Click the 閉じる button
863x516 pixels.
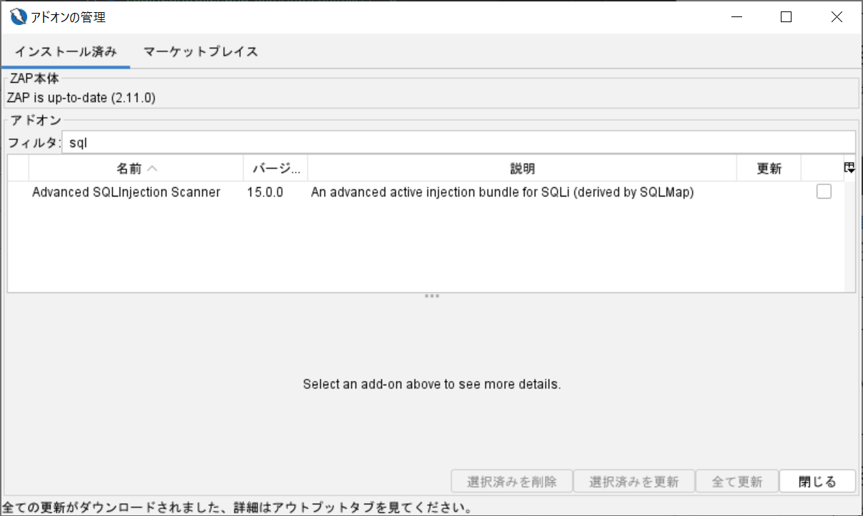817,482
